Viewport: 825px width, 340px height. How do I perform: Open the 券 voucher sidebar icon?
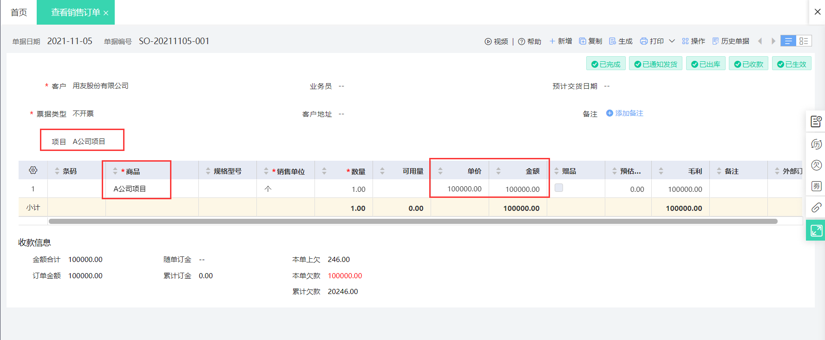tap(816, 186)
